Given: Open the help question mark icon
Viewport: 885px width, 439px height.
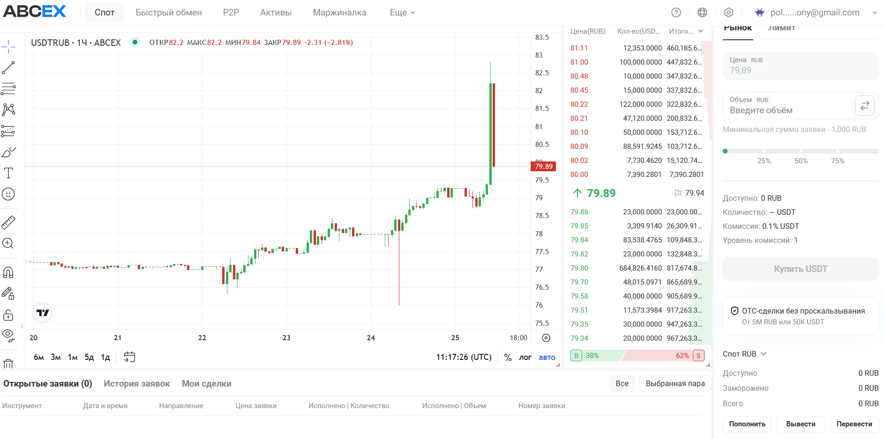Looking at the screenshot, I should pos(676,13).
